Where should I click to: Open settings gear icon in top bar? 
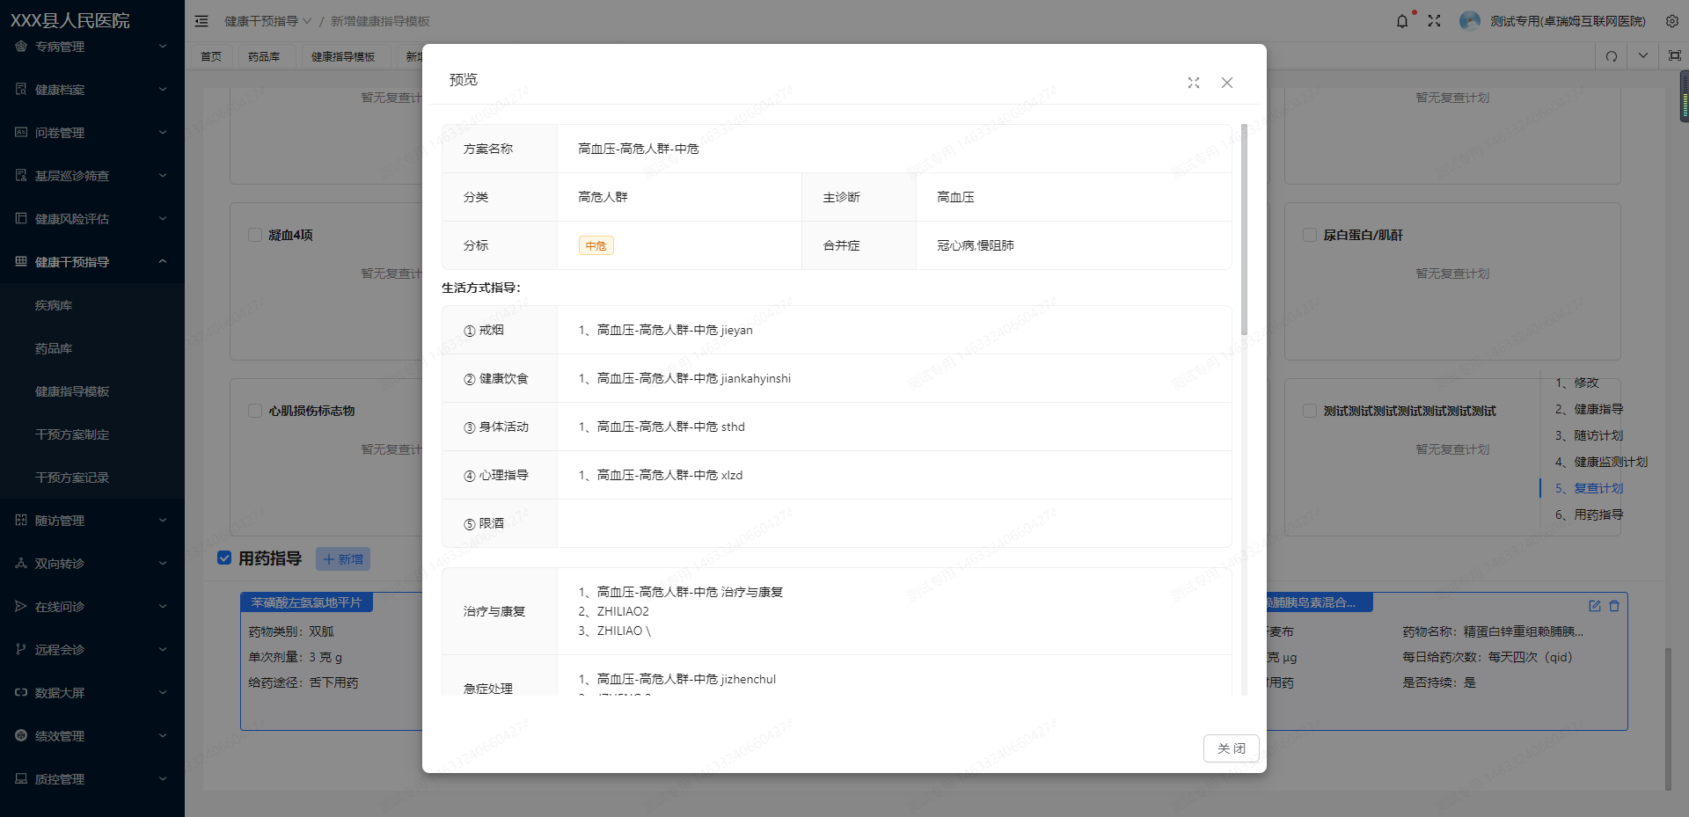click(x=1671, y=21)
